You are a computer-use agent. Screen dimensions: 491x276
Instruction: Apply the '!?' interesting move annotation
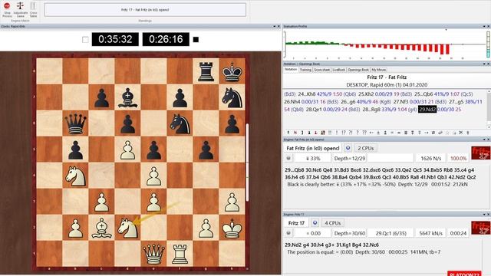pyautogui.click(x=344, y=133)
